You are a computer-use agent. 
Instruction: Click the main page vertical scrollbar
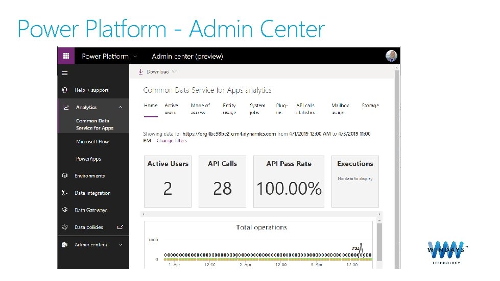pos(397,169)
